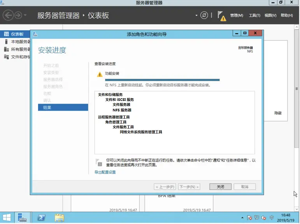Click the notification flag info icon in wizard
300x224 pixels.
[x=99, y=163]
